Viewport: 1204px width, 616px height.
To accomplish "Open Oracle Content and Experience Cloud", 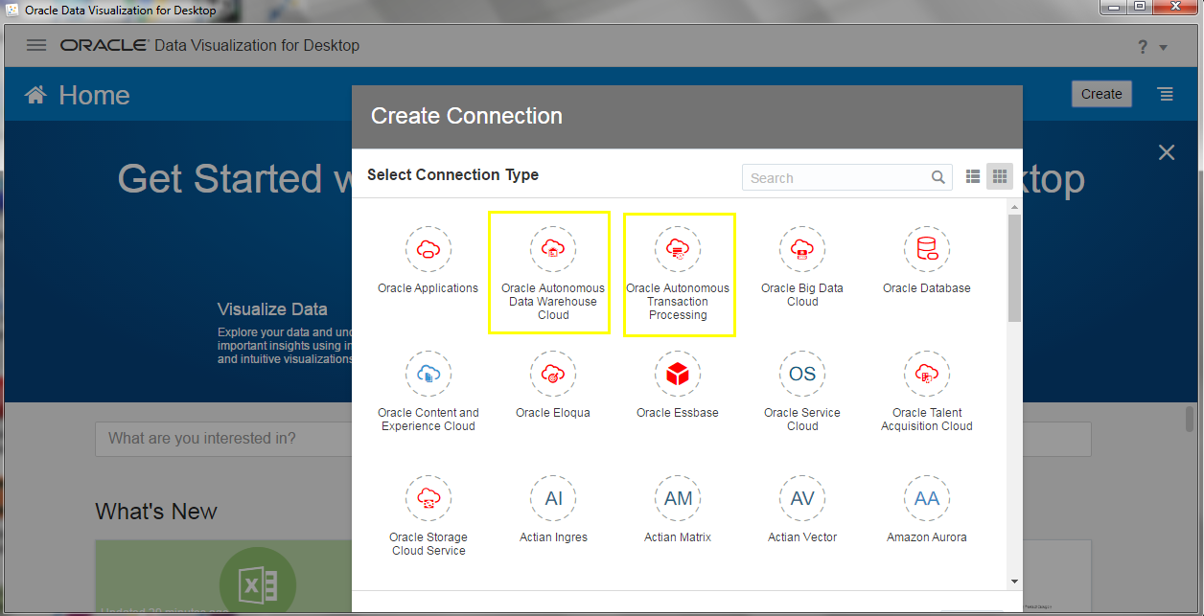I will pos(428,375).
